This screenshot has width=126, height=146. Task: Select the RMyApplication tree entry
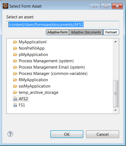tap(33, 80)
